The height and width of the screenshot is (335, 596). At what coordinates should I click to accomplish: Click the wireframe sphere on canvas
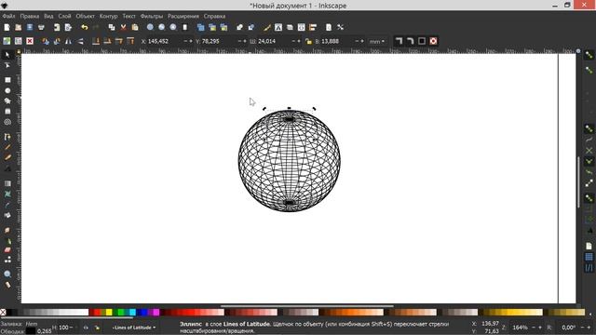pyautogui.click(x=290, y=161)
